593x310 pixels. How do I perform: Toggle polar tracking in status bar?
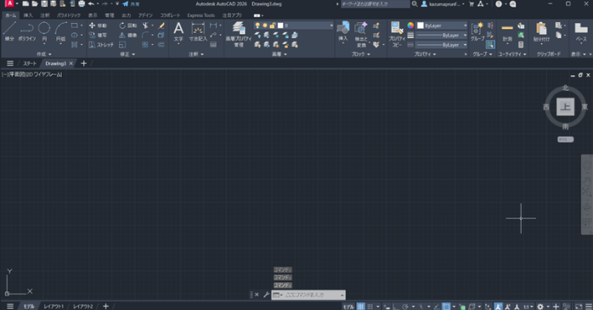pos(405,307)
